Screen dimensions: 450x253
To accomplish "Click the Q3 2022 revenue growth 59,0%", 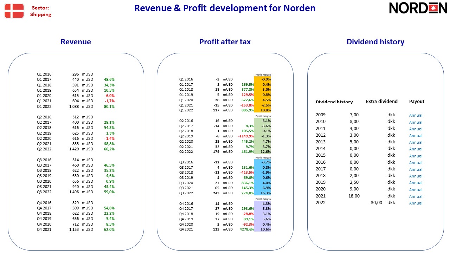I will coord(109,192).
